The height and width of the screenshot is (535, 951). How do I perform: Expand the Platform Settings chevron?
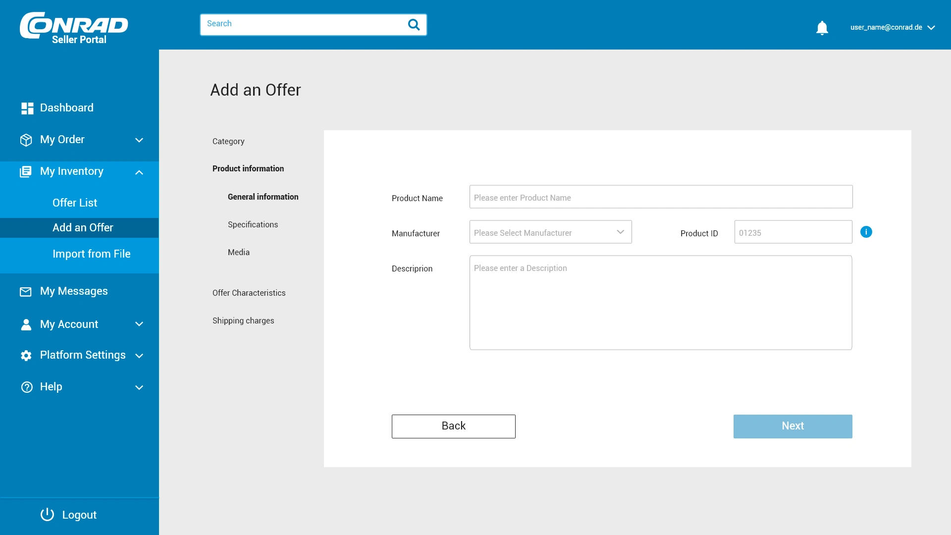pos(139,356)
